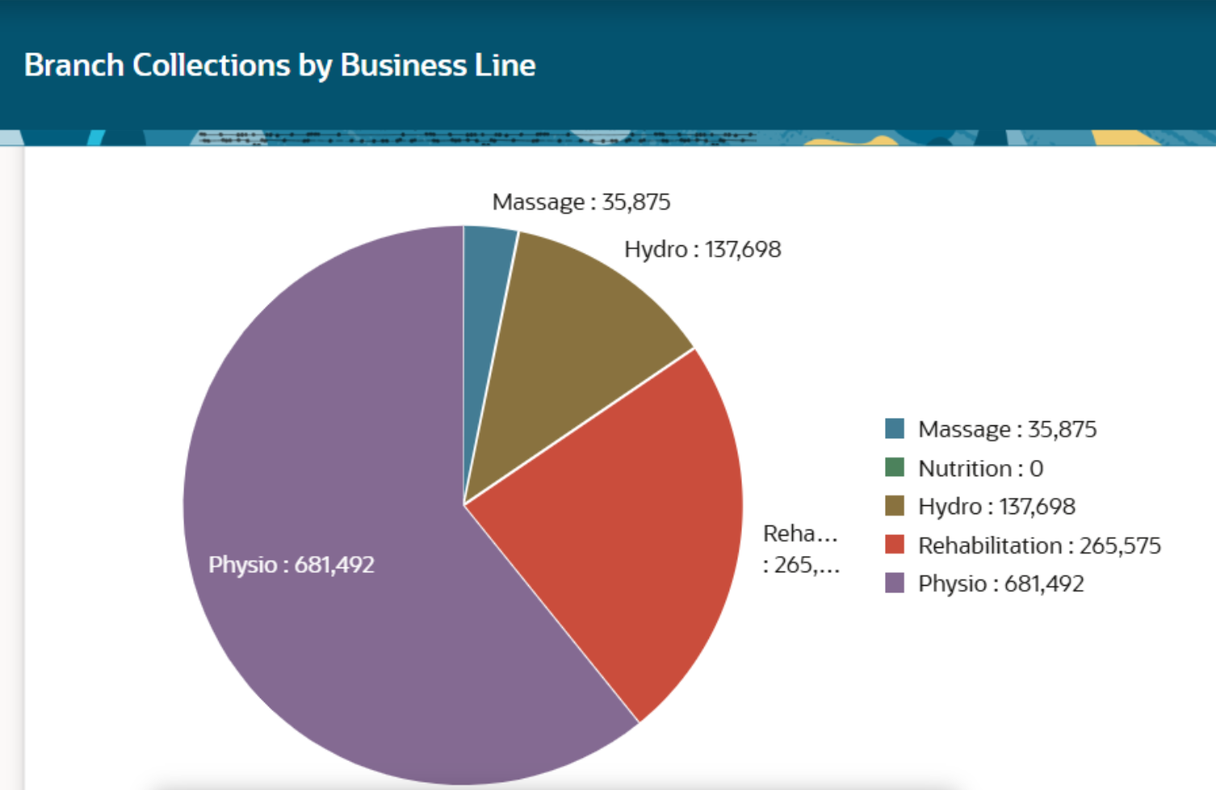Click the Branch Collections by Business Line title
This screenshot has width=1216, height=790.
pyautogui.click(x=279, y=65)
